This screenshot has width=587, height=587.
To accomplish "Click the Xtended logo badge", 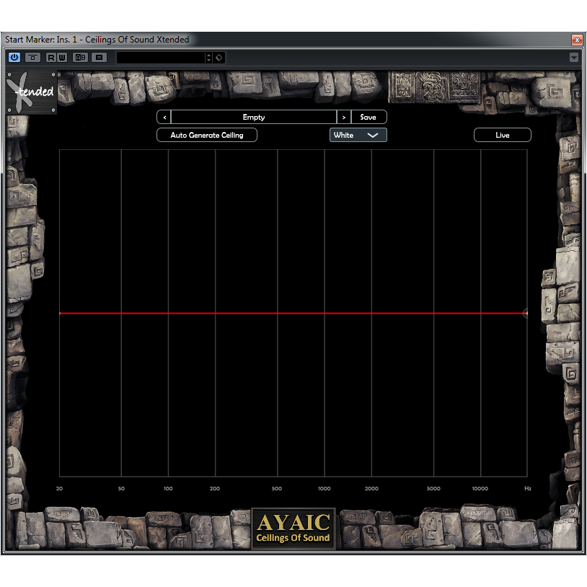I will coord(30,92).
